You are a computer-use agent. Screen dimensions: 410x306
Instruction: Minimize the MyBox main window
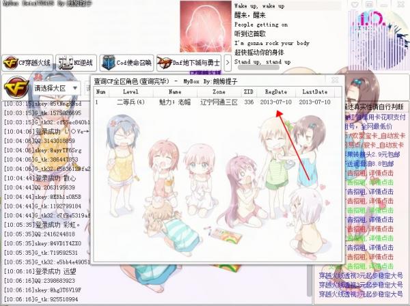point(384,5)
